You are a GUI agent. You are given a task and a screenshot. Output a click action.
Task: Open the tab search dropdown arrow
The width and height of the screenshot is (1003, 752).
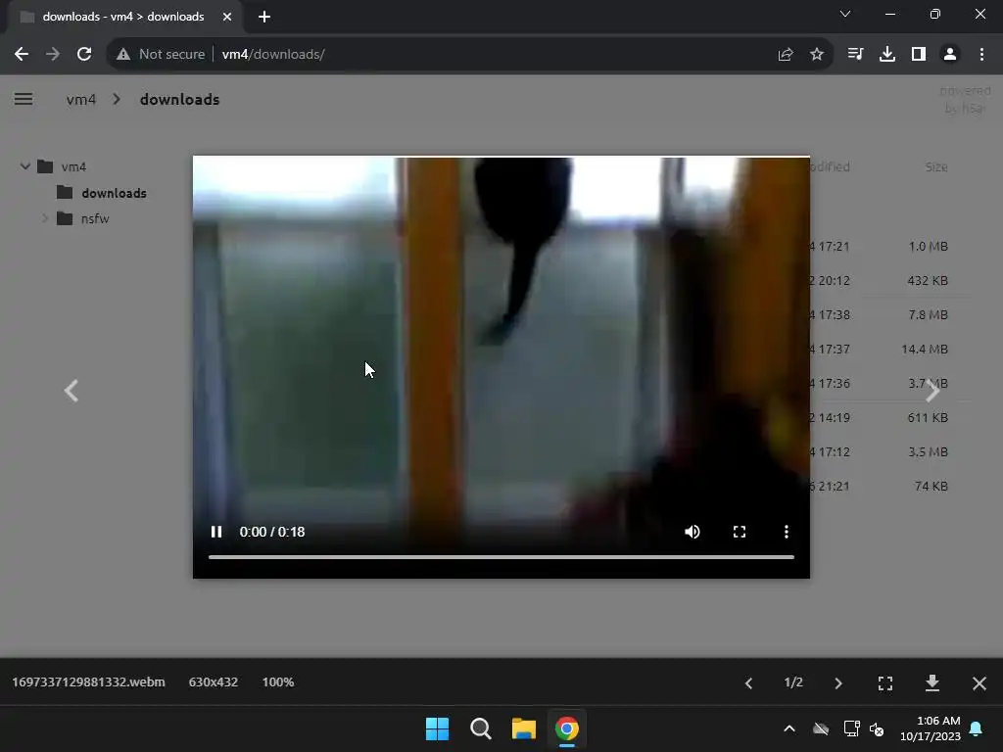click(x=845, y=14)
